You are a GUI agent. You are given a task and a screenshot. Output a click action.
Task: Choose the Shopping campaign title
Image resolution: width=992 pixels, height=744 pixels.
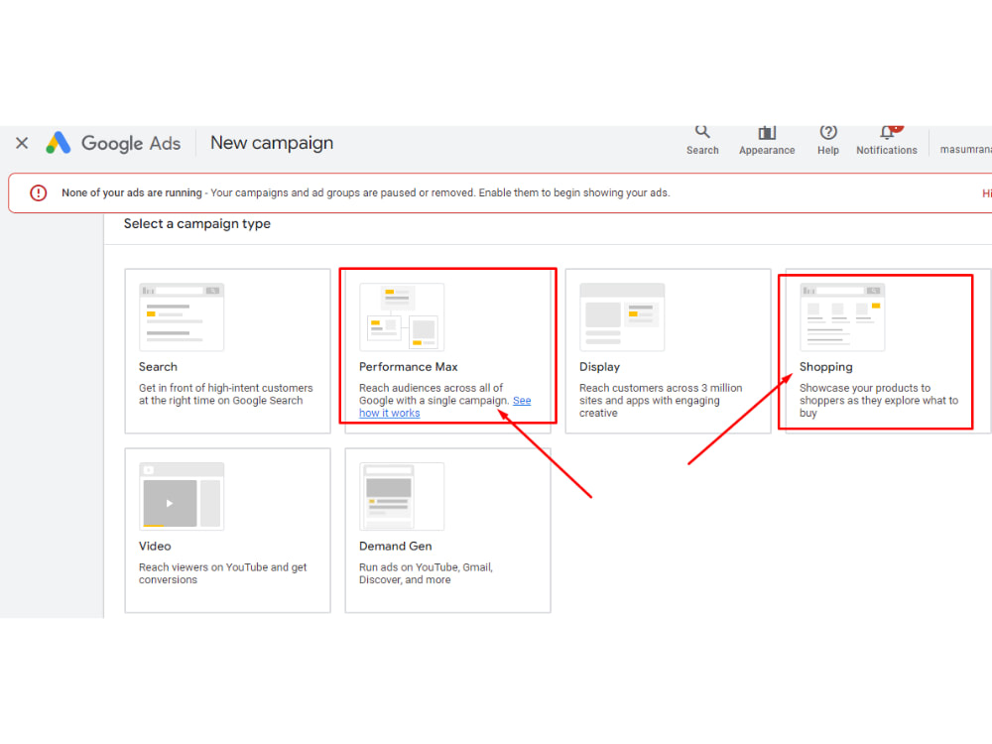click(825, 367)
